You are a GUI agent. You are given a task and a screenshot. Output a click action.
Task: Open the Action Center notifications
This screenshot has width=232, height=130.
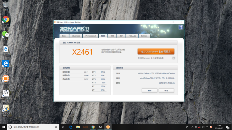coord(227,127)
